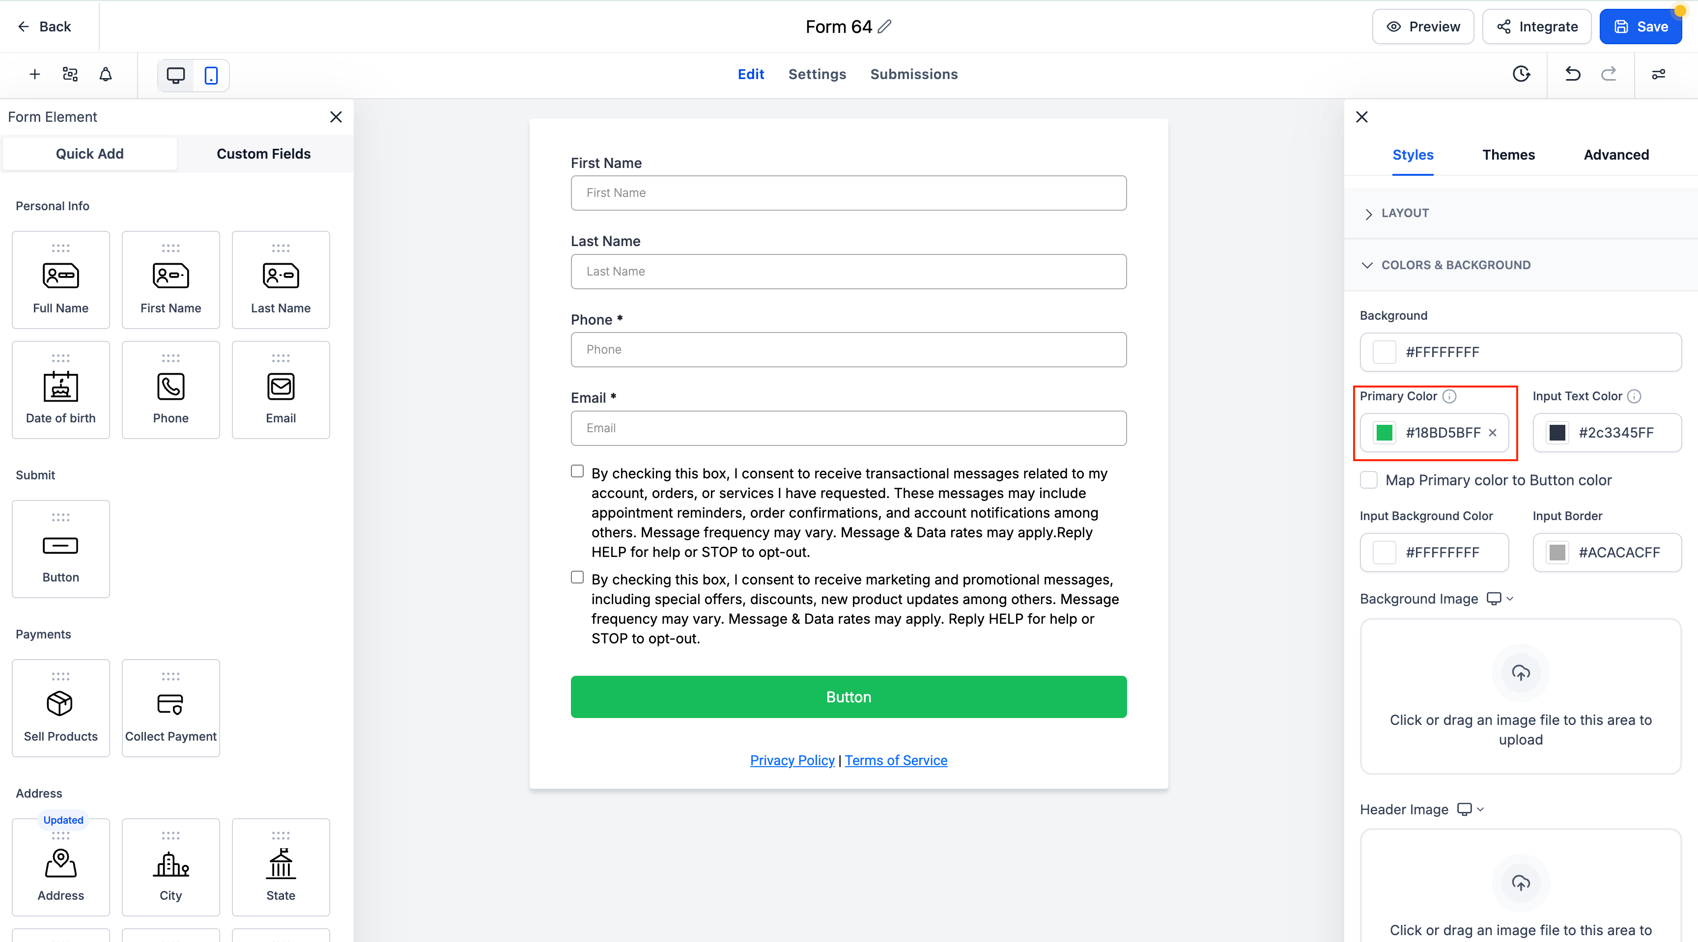
Task: Click the Save button
Action: tap(1641, 27)
